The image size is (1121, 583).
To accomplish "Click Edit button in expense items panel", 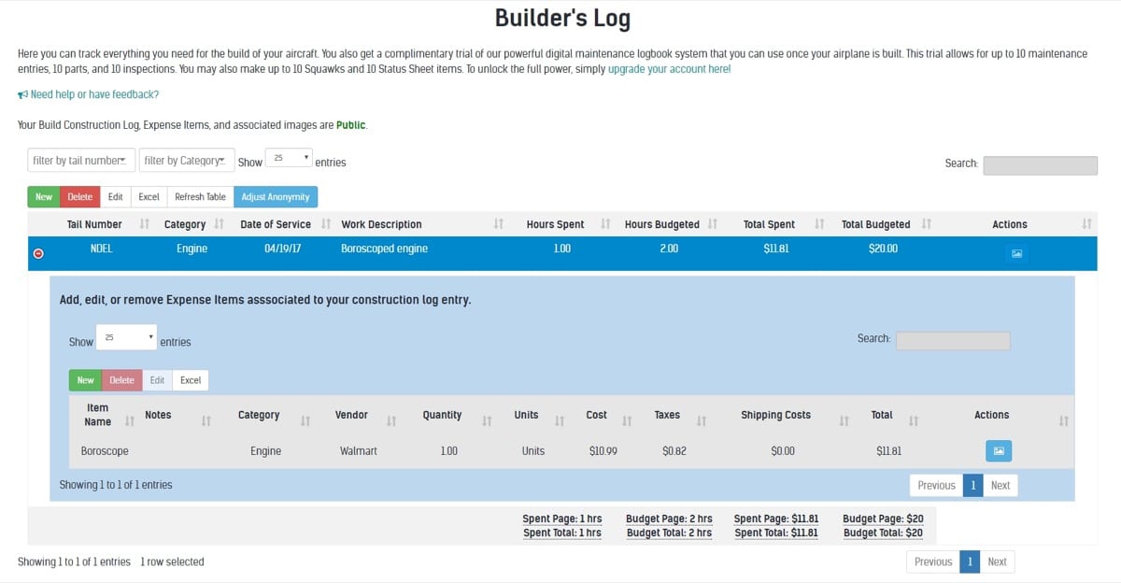I will (157, 380).
